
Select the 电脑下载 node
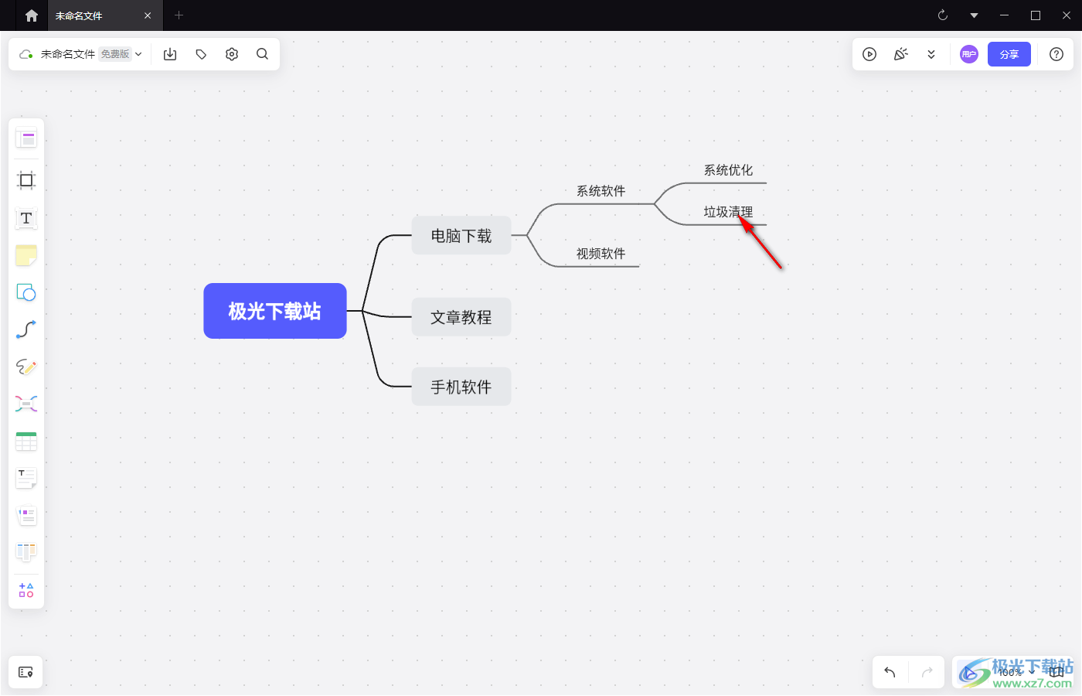461,236
